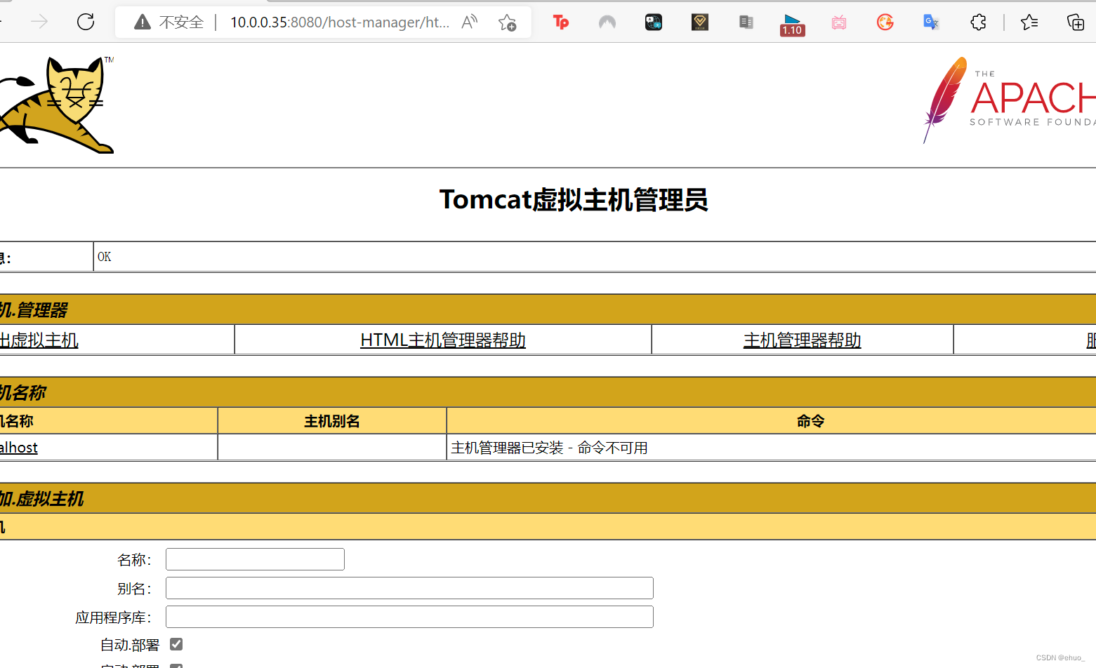This screenshot has height=668, width=1096.
Task: Open the orange globe extension icon
Action: (885, 22)
